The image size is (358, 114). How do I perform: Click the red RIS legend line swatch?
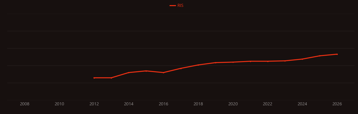tap(173, 6)
